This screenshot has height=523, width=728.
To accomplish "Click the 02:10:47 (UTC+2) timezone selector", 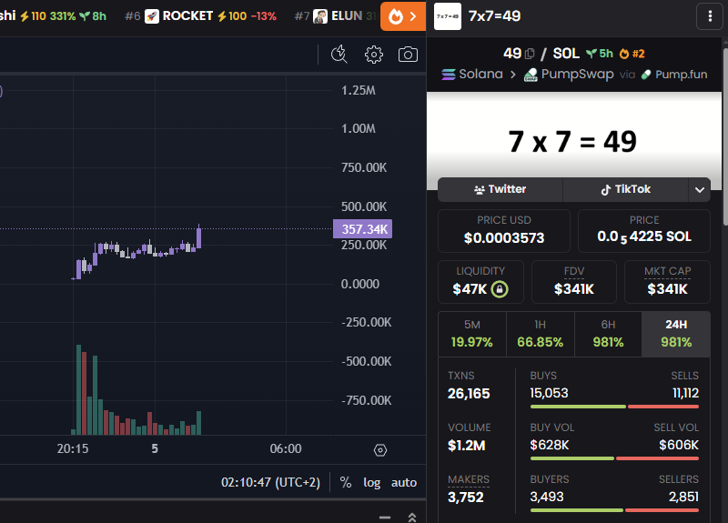I will click(270, 483).
